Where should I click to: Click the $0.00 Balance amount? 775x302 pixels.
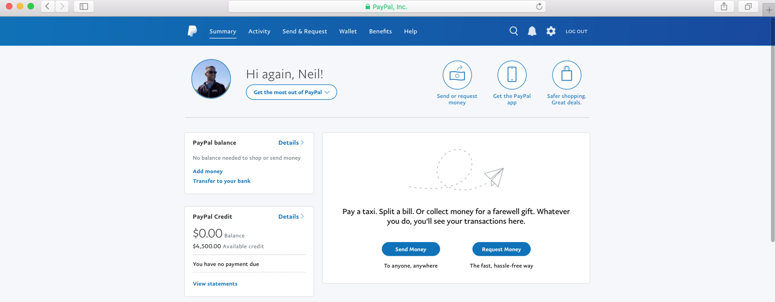click(x=219, y=233)
